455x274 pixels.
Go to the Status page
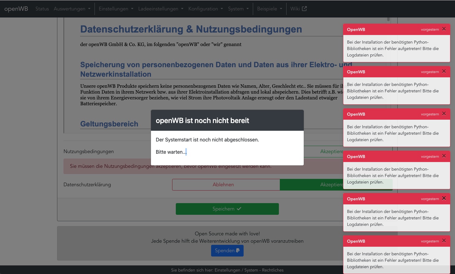(42, 9)
